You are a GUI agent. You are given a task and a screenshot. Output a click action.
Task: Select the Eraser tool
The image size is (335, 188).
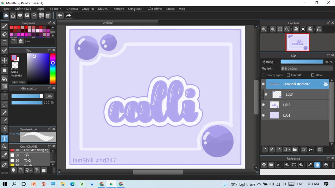click(x=4, y=34)
